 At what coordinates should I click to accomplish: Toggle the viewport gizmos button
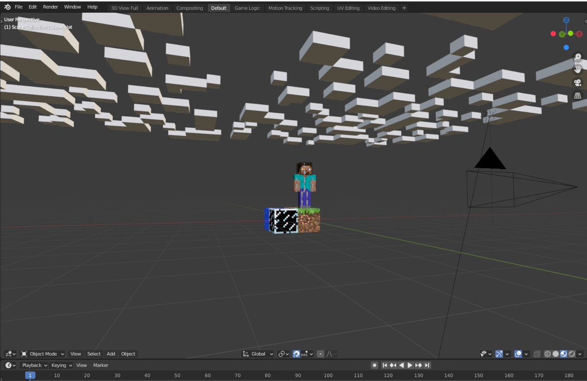pos(499,354)
